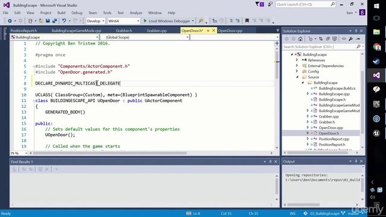Click the Save All icon in toolbar

coord(54,21)
